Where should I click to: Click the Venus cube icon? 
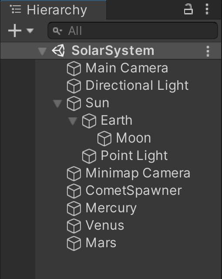(74, 226)
